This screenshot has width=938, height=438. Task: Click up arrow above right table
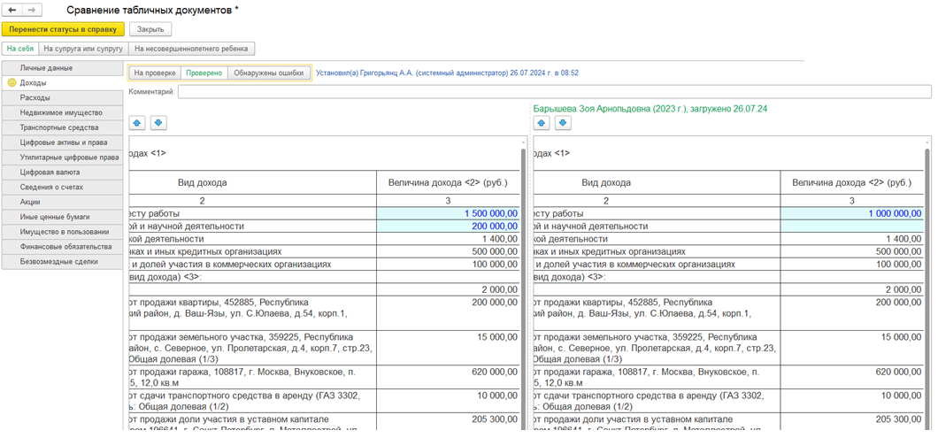(542, 123)
